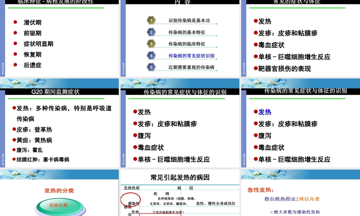The width and height of the screenshot is (360, 216).
Task: Open the blue 传染病的常见症状识别 link
Action: (191, 55)
